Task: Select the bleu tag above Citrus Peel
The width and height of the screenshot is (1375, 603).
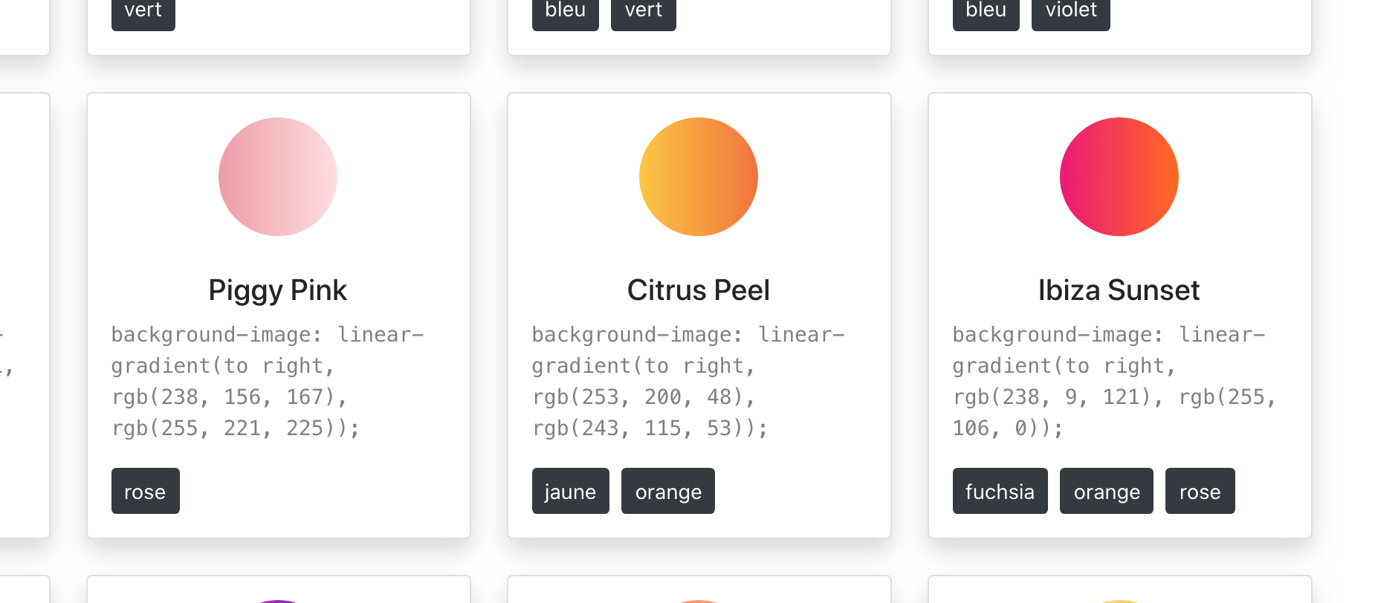Action: pos(565,12)
